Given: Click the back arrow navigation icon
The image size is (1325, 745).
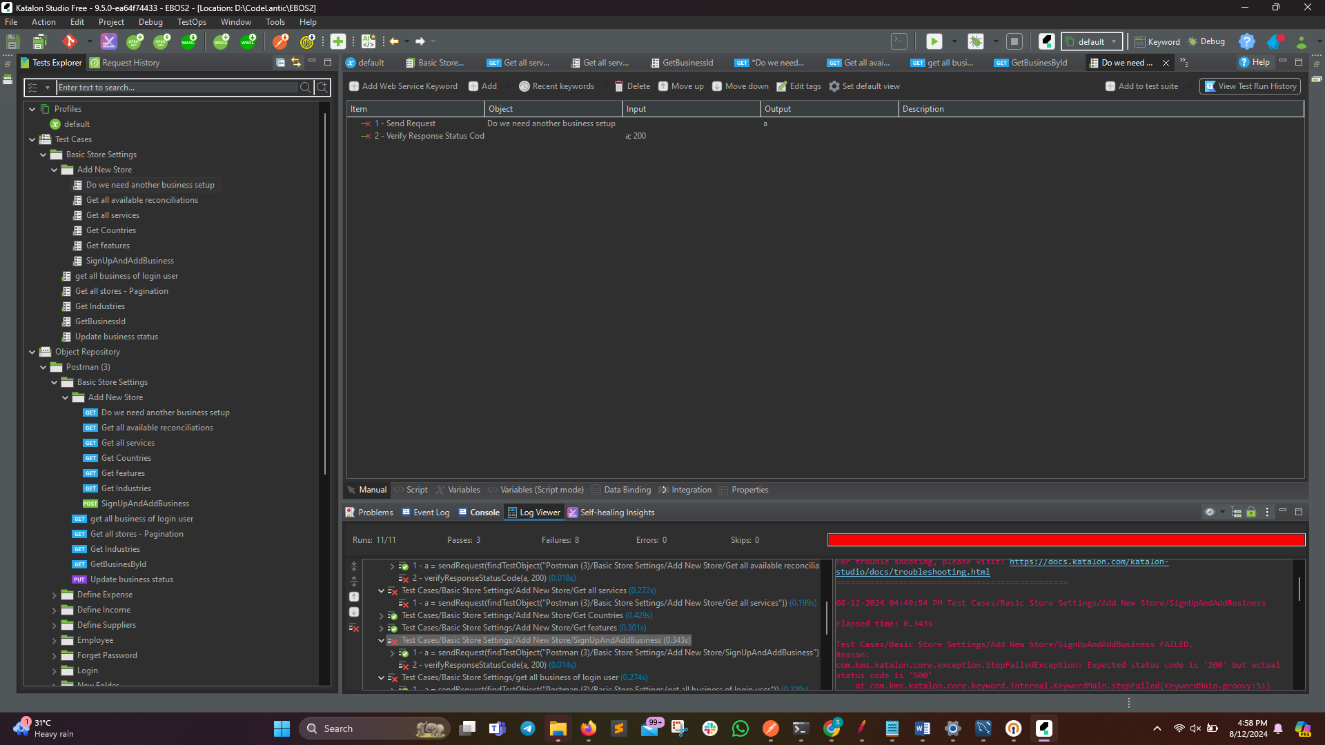Looking at the screenshot, I should coord(394,41).
